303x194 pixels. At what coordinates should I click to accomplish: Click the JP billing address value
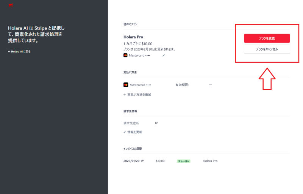156,123
